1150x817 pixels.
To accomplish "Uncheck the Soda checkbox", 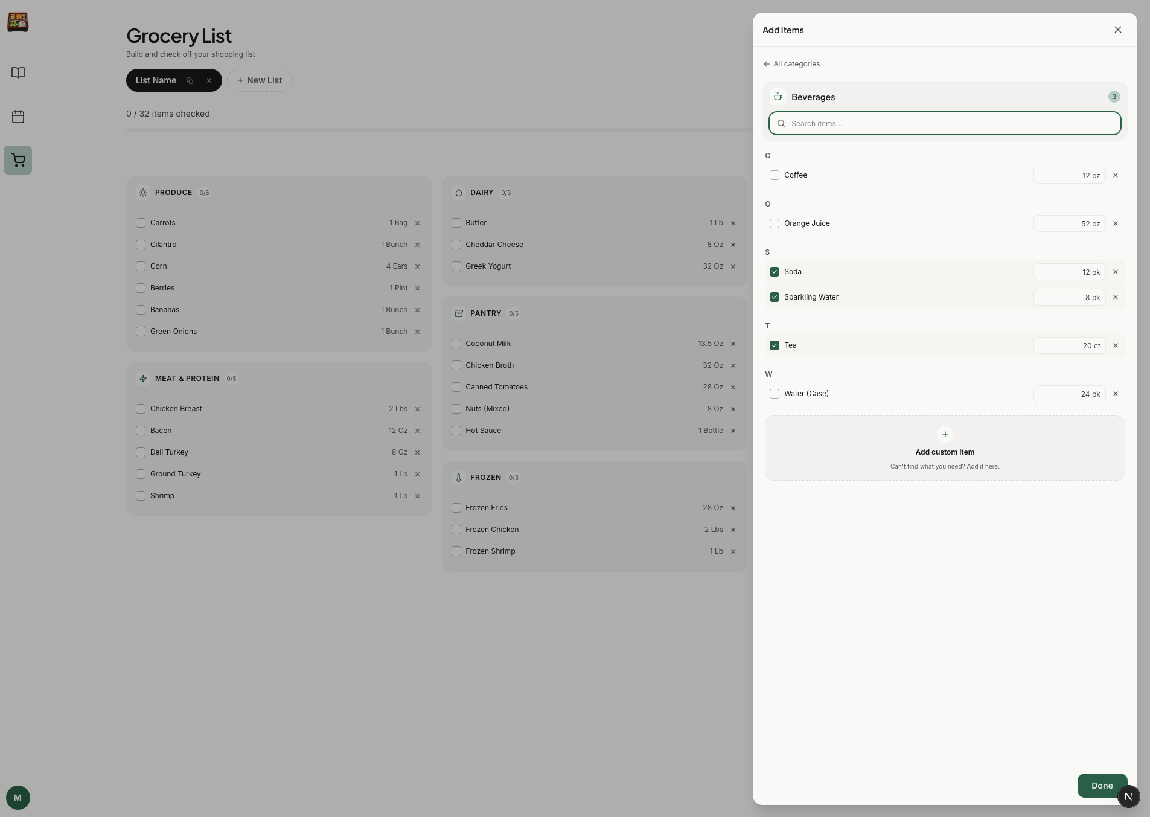I will click(x=775, y=272).
